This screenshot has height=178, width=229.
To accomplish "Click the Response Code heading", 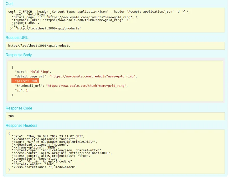I will click(x=19, y=108).
